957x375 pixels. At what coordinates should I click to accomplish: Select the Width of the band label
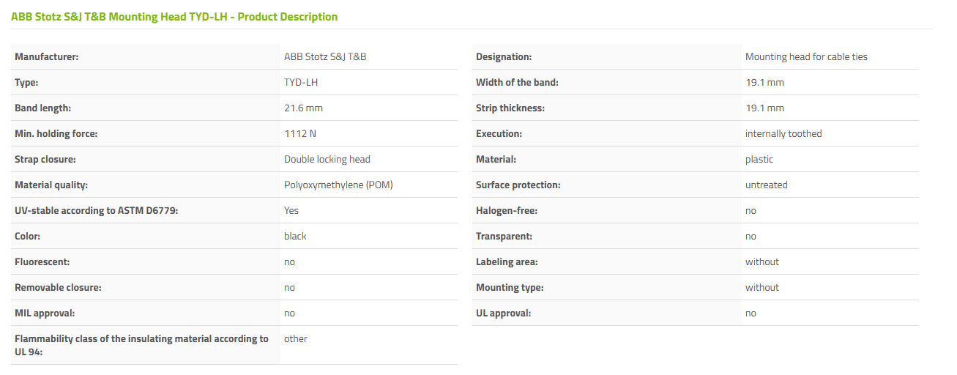coord(517,82)
